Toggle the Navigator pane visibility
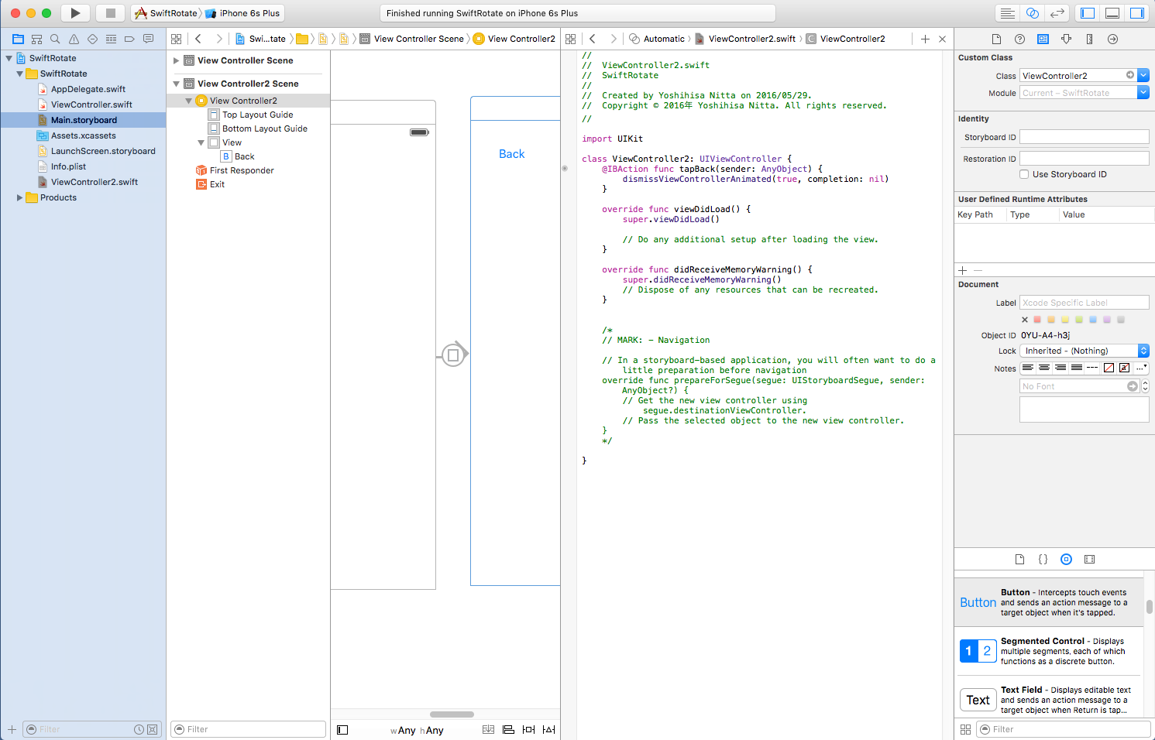This screenshot has width=1155, height=740. pyautogui.click(x=1088, y=13)
